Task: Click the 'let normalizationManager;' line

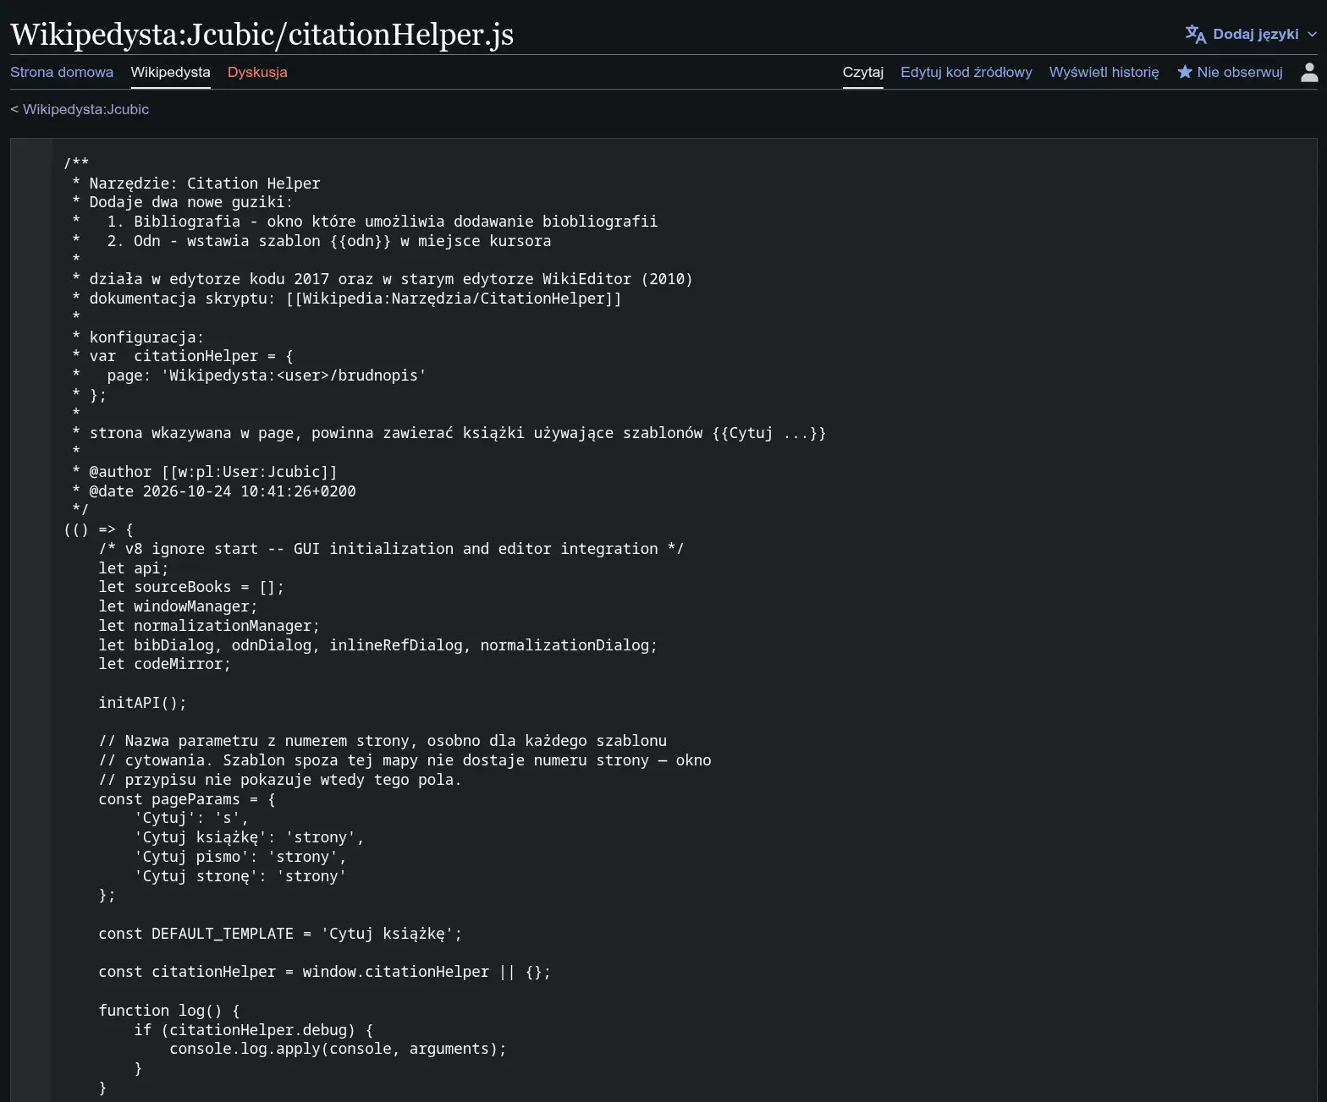Action: [209, 626]
